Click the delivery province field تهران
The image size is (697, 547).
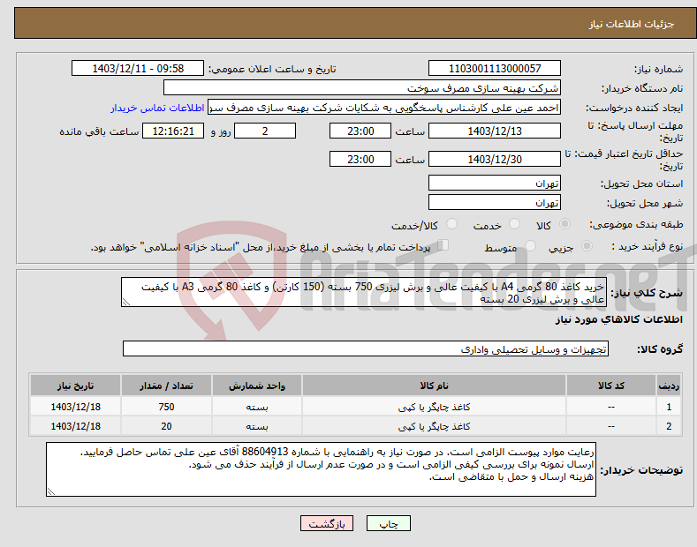[495, 183]
